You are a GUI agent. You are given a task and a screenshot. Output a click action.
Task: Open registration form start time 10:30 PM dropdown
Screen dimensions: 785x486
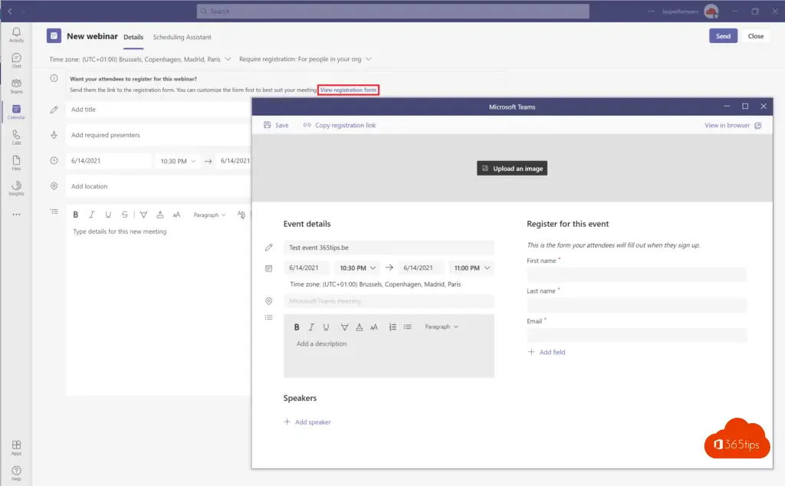[357, 268]
